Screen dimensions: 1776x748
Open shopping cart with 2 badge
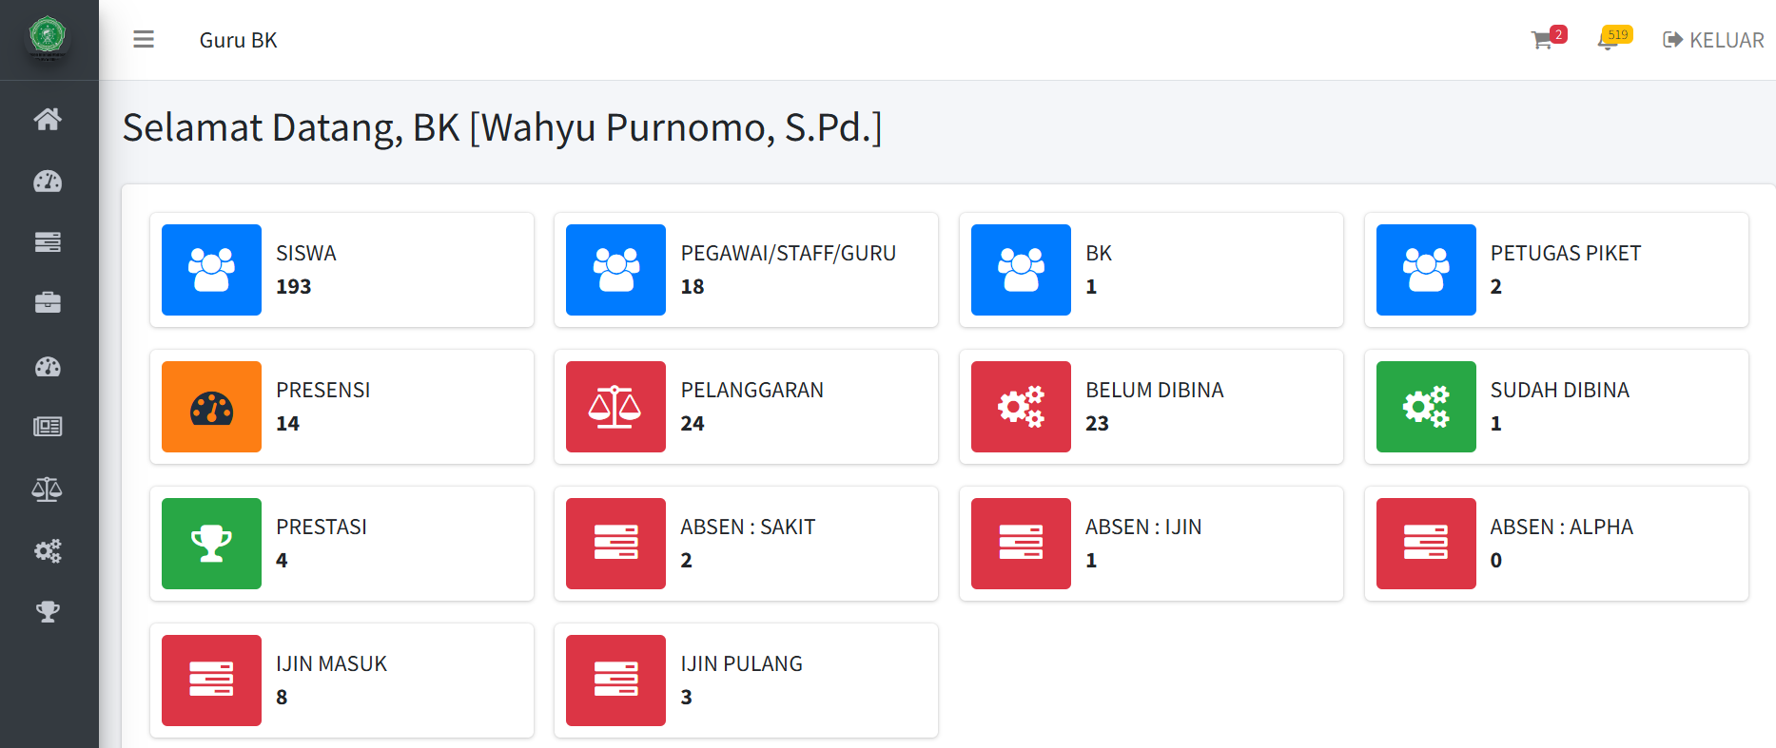pos(1548,38)
